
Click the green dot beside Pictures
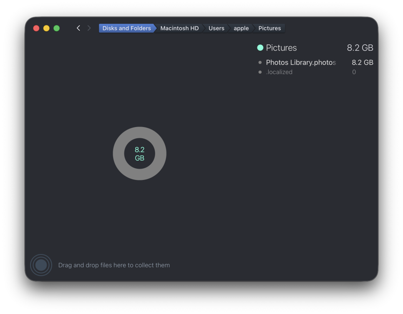[x=260, y=48]
